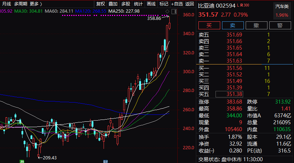Open the 更多 period options expander
Viewport: 294px width, 163px height.
coord(36,4)
